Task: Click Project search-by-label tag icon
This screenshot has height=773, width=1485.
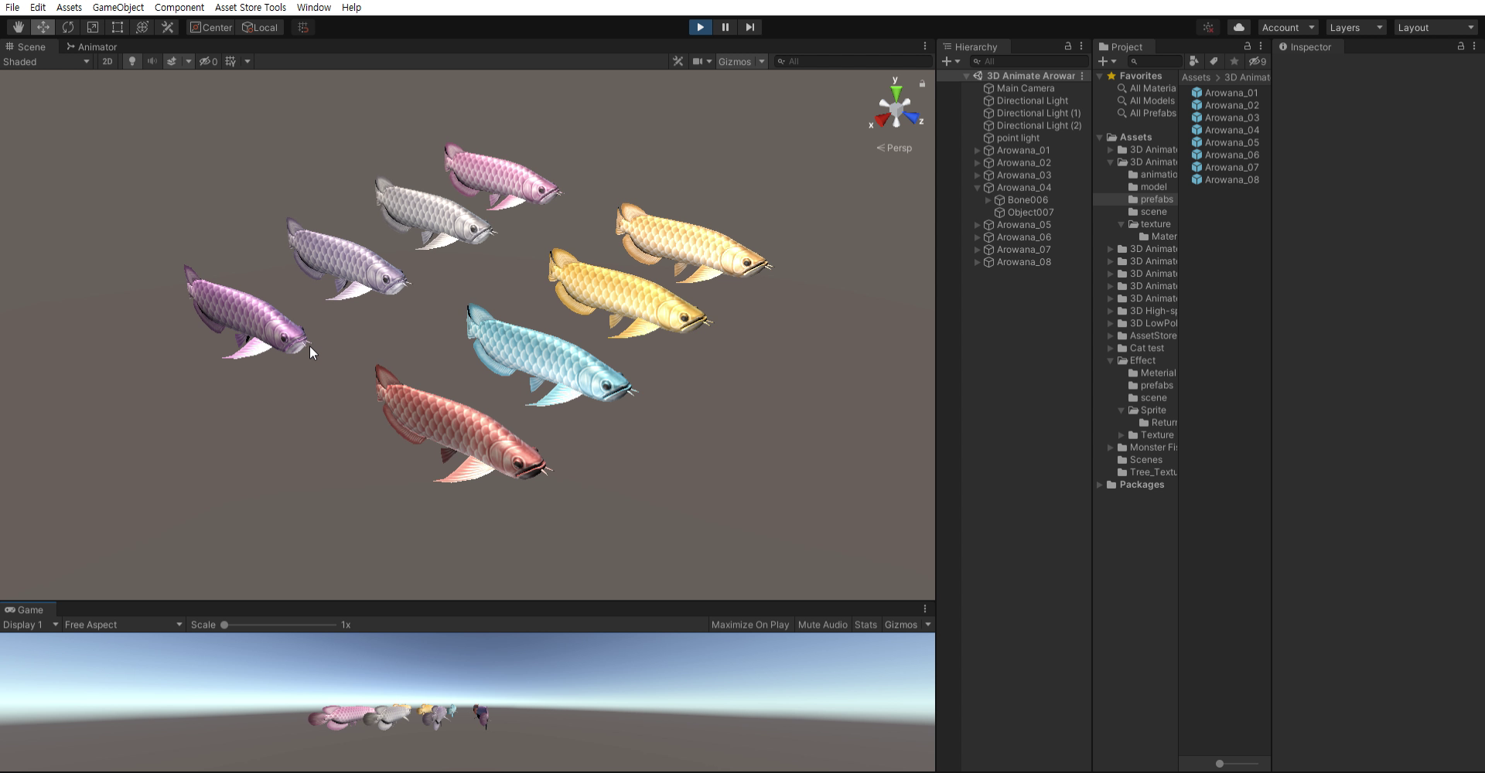Action: coord(1214,61)
